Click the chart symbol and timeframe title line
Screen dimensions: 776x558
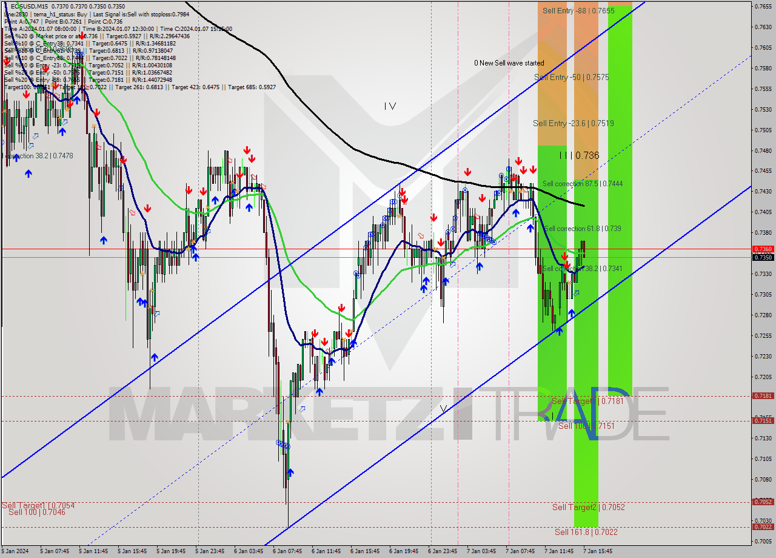[68, 6]
